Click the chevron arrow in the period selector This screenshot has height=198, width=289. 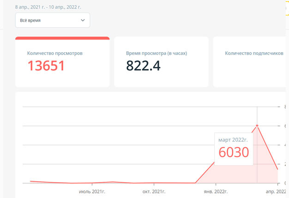(x=83, y=20)
